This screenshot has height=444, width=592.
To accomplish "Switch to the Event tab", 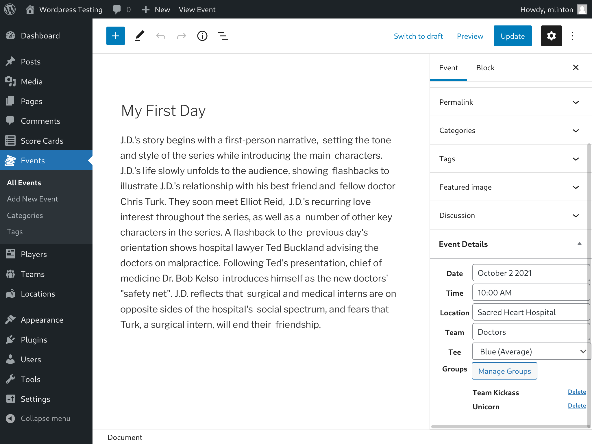I will pyautogui.click(x=449, y=68).
